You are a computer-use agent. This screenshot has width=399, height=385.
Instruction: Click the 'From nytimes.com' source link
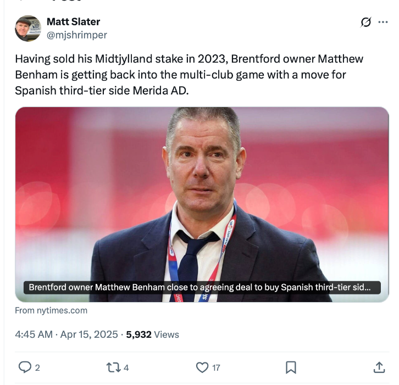click(51, 310)
